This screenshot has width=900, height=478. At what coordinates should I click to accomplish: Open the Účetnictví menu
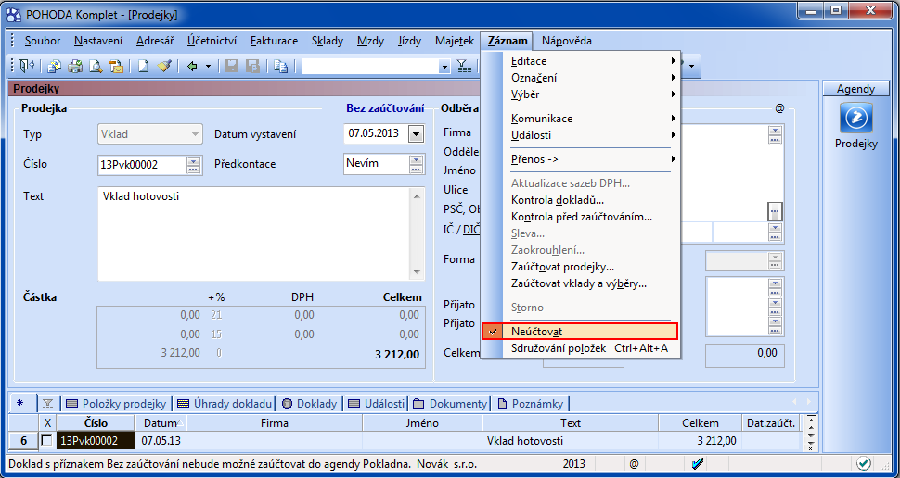(x=212, y=41)
